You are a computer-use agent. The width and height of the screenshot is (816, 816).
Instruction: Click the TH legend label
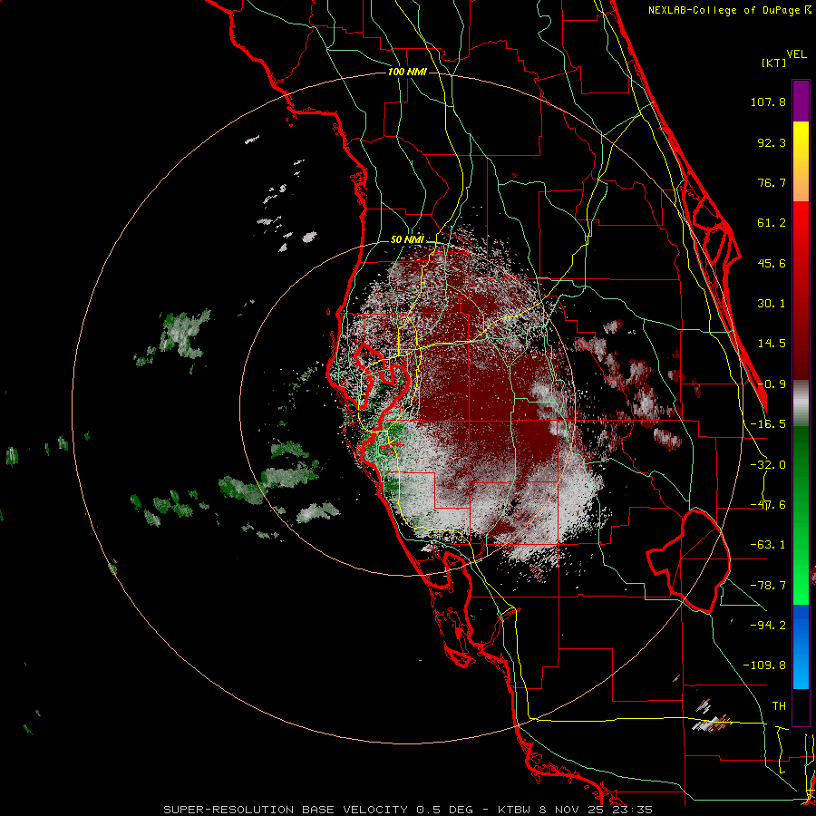779,706
